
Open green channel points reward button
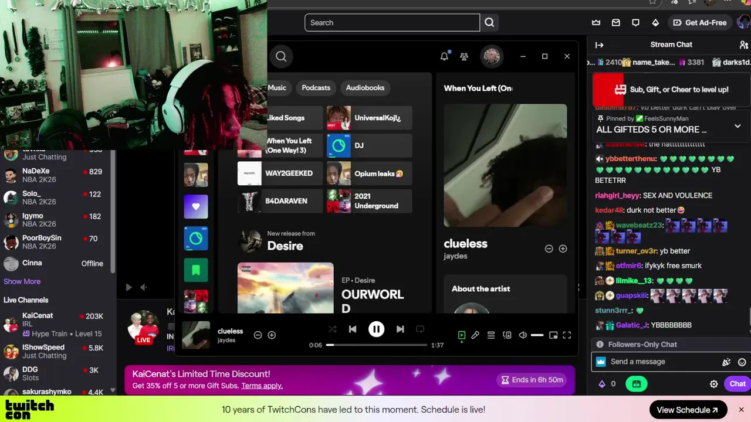pyautogui.click(x=636, y=384)
